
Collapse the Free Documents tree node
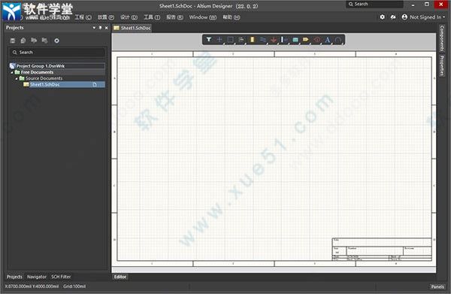click(x=12, y=72)
